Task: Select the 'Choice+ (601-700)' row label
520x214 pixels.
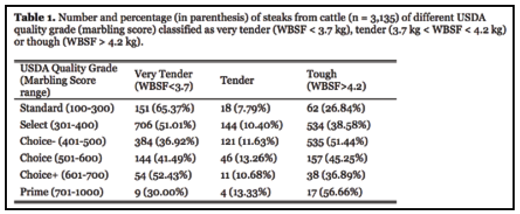Action: (x=64, y=175)
